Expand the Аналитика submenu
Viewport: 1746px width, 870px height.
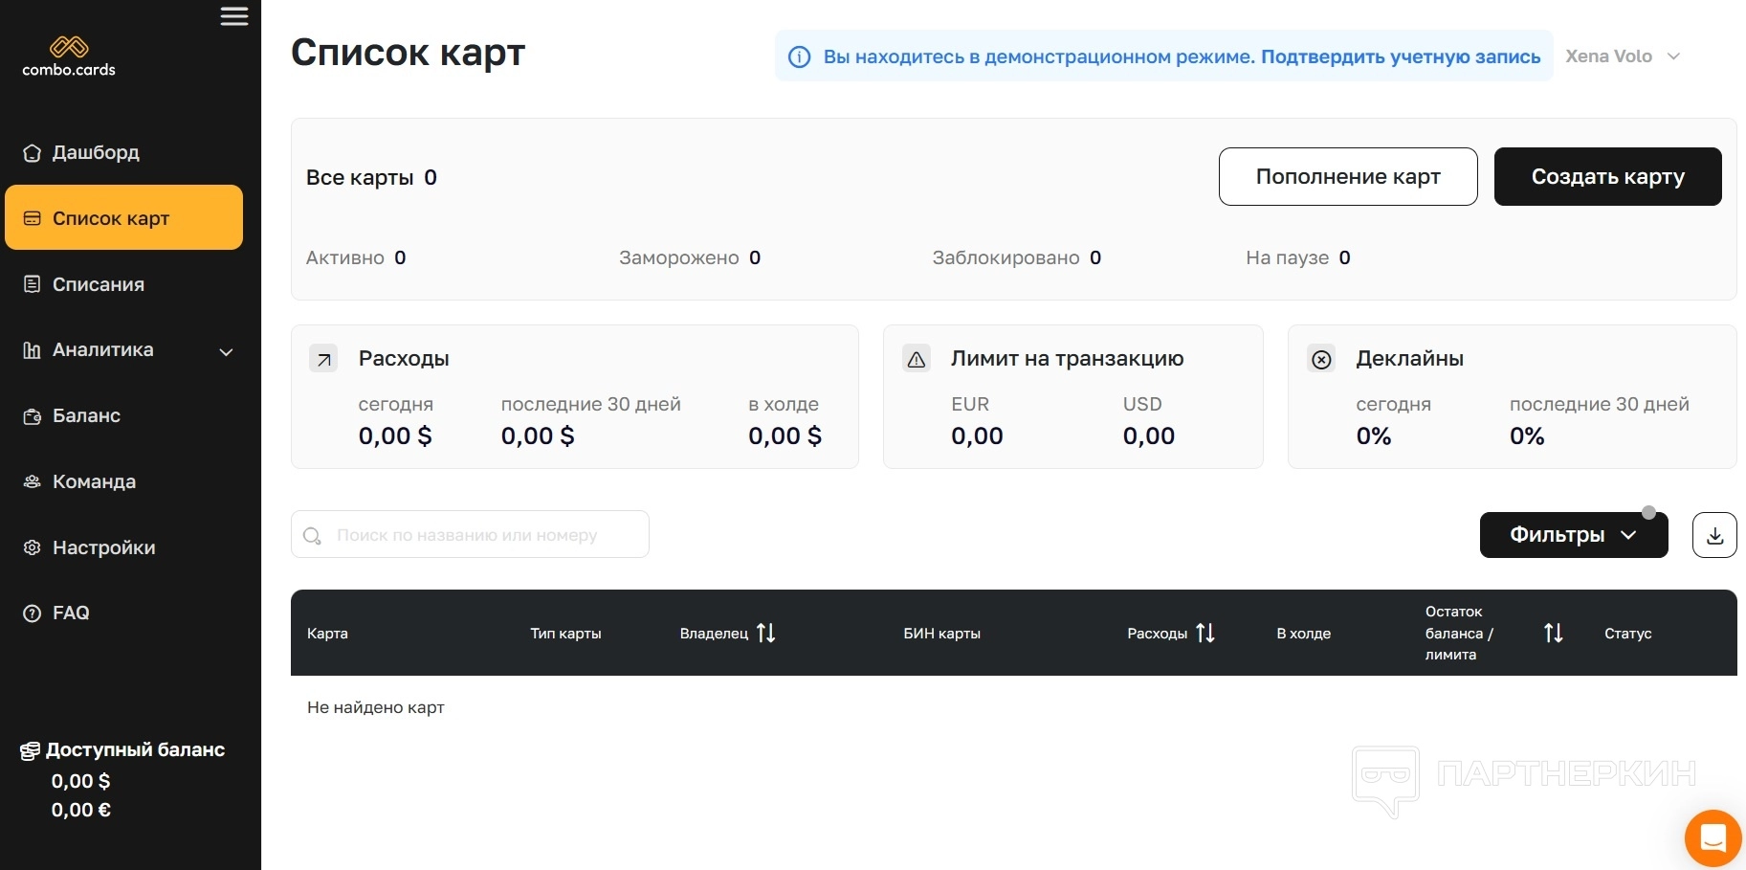click(226, 351)
